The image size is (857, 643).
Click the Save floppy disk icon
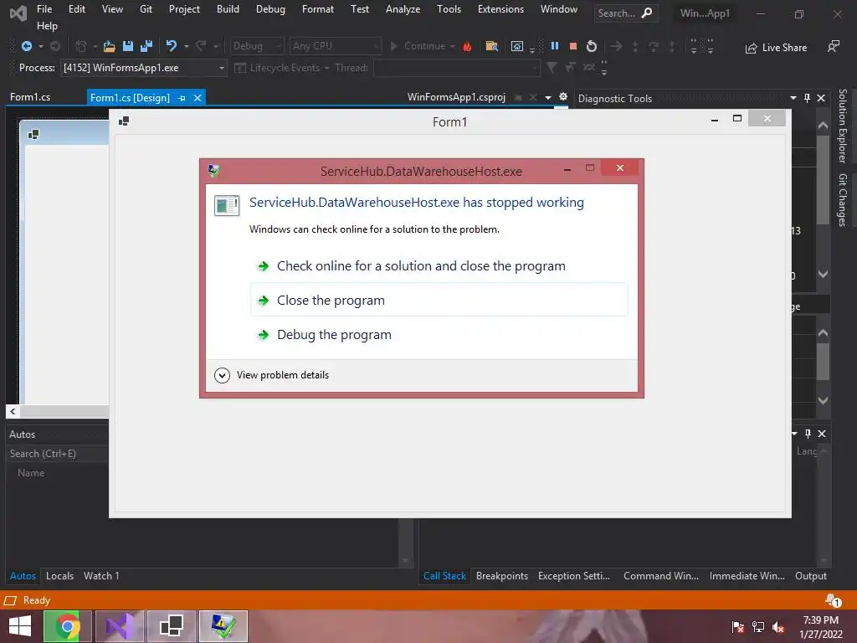[128, 47]
